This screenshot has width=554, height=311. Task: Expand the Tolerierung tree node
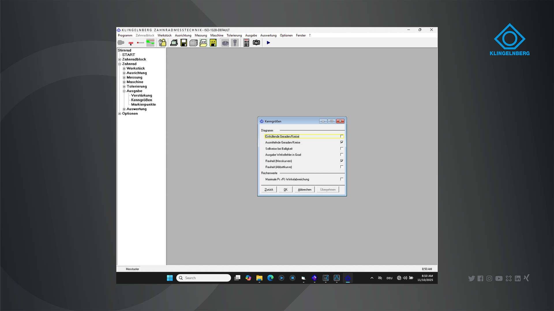124,87
